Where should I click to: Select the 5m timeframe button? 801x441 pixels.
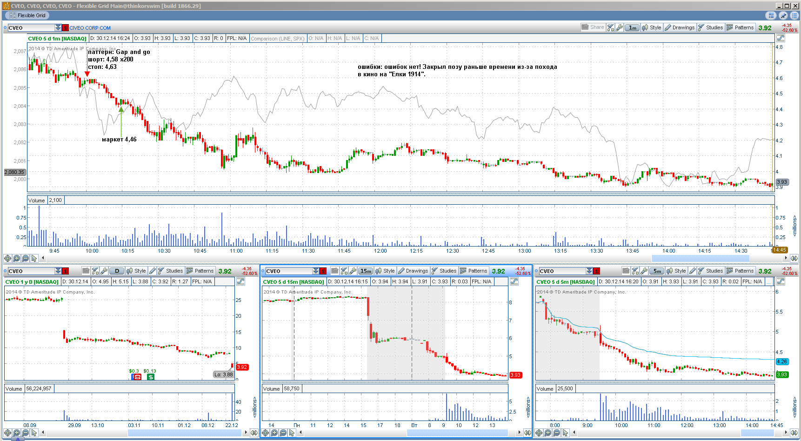click(x=657, y=271)
